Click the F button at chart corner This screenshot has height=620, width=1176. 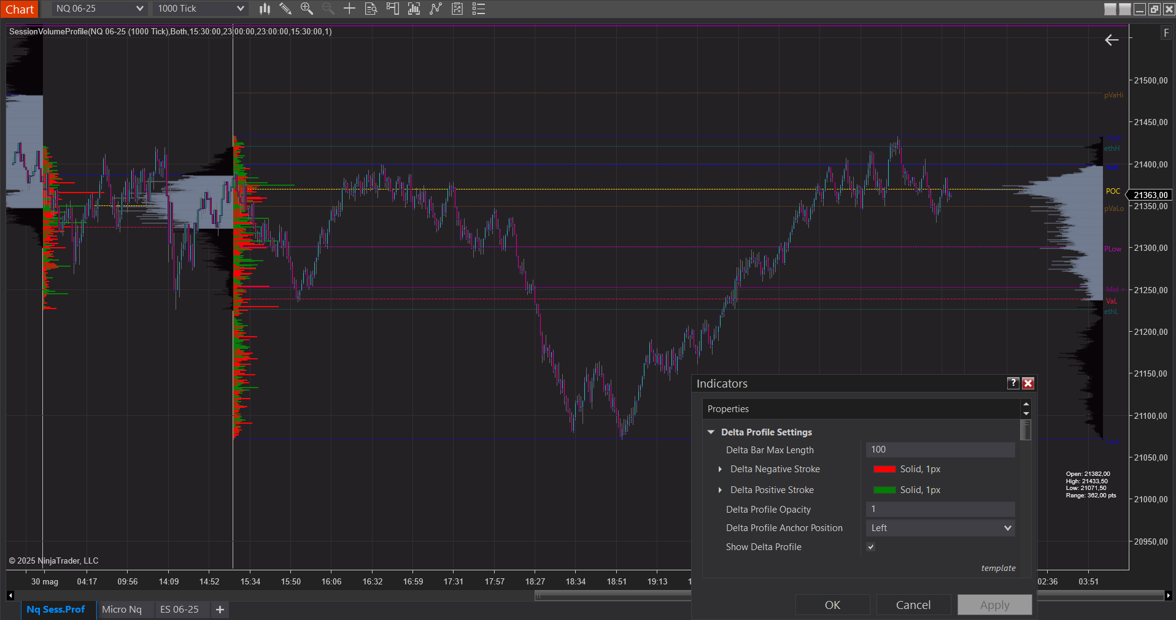click(1166, 33)
